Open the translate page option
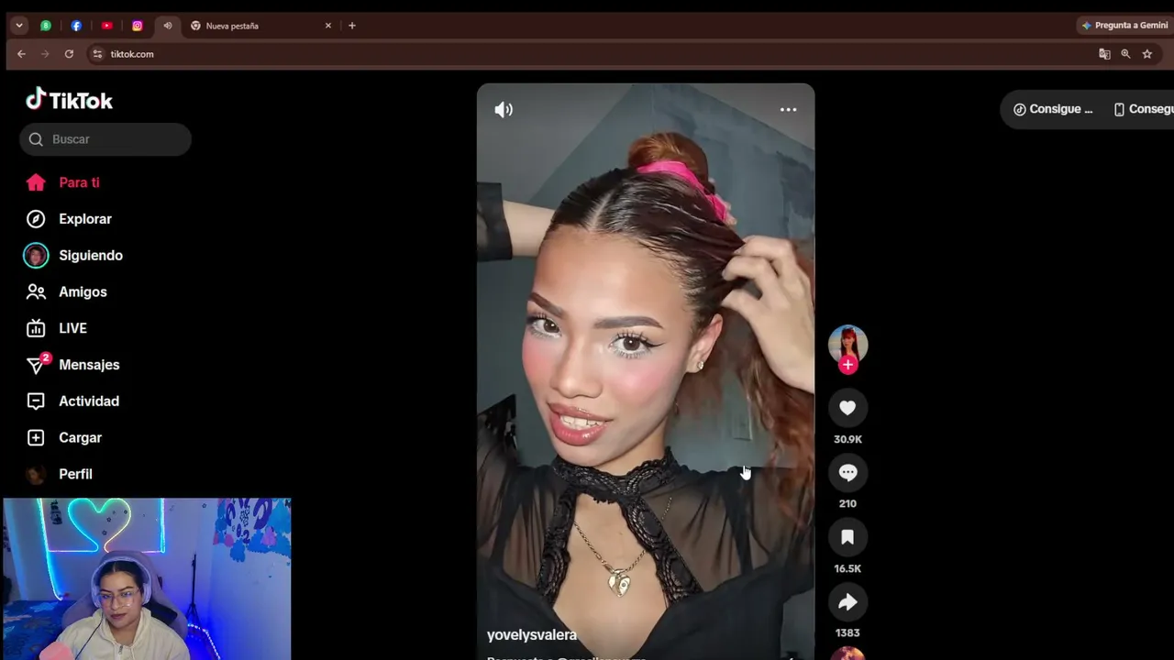The height and width of the screenshot is (660, 1174). pos(1104,54)
